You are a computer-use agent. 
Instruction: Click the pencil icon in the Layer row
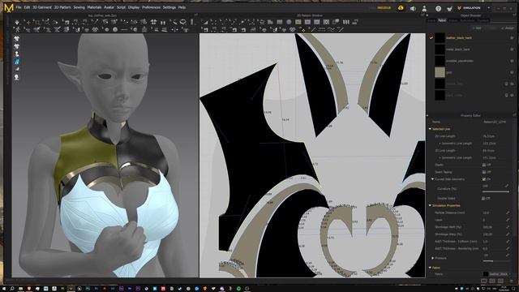point(508,220)
